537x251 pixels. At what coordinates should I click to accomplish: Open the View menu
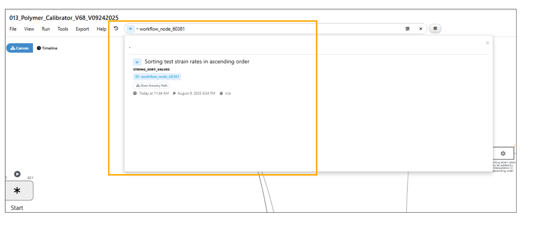(x=29, y=29)
